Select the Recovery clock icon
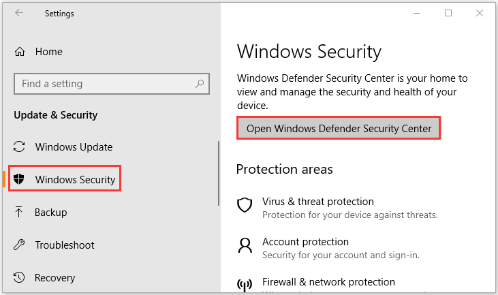The height and width of the screenshot is (295, 498). pyautogui.click(x=19, y=277)
